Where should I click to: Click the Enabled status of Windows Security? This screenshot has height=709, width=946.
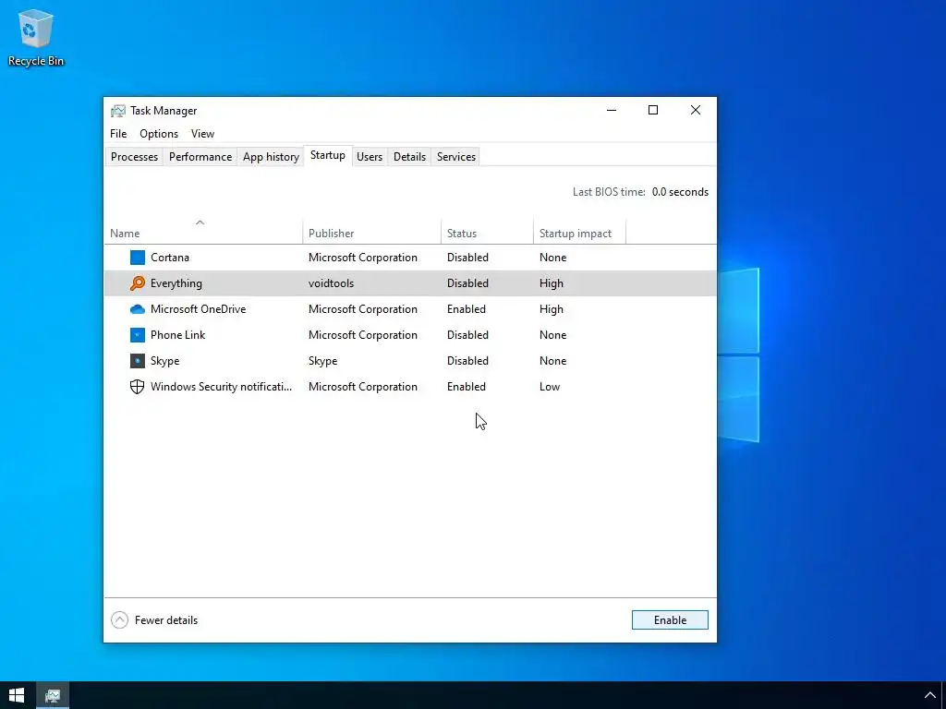pos(466,387)
